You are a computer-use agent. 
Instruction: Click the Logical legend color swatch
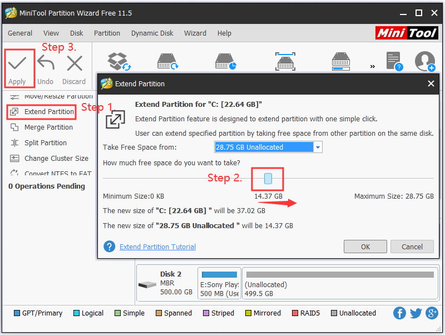pos(76,313)
